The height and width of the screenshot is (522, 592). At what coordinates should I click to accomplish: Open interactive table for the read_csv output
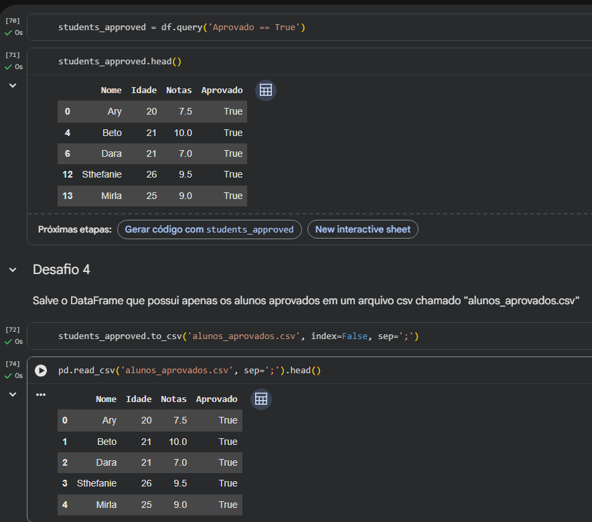(x=261, y=399)
